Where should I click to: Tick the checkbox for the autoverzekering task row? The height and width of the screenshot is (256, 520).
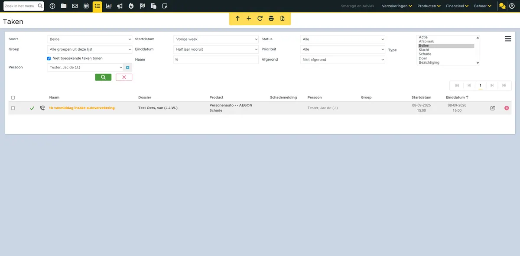pyautogui.click(x=13, y=108)
